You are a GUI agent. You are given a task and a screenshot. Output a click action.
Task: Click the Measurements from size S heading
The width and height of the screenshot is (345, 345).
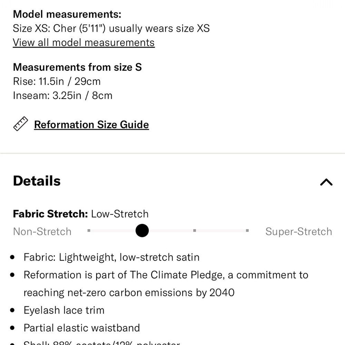click(77, 67)
